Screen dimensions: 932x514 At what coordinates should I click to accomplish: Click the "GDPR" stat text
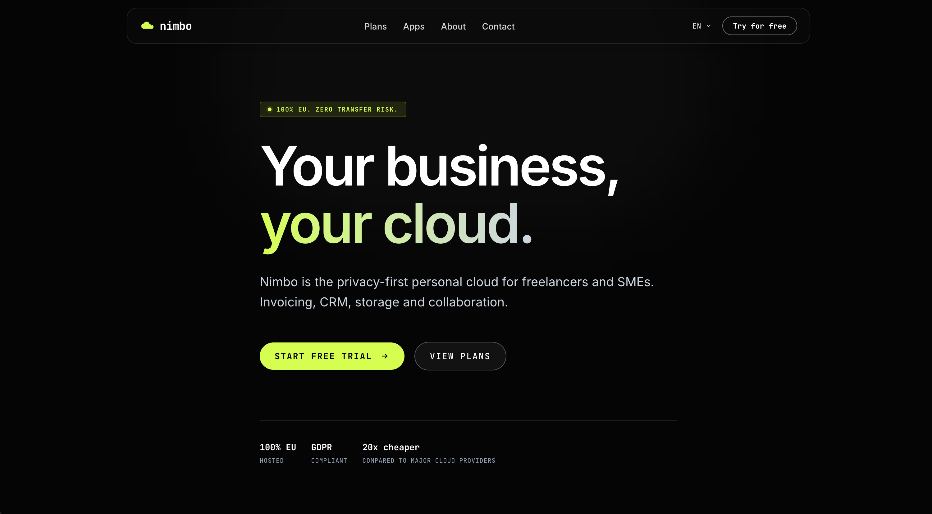click(x=321, y=447)
